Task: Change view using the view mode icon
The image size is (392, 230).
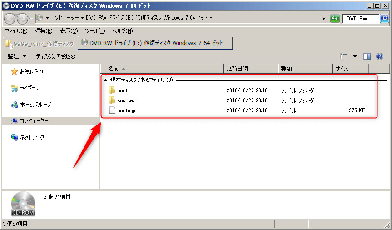Action: [344, 56]
